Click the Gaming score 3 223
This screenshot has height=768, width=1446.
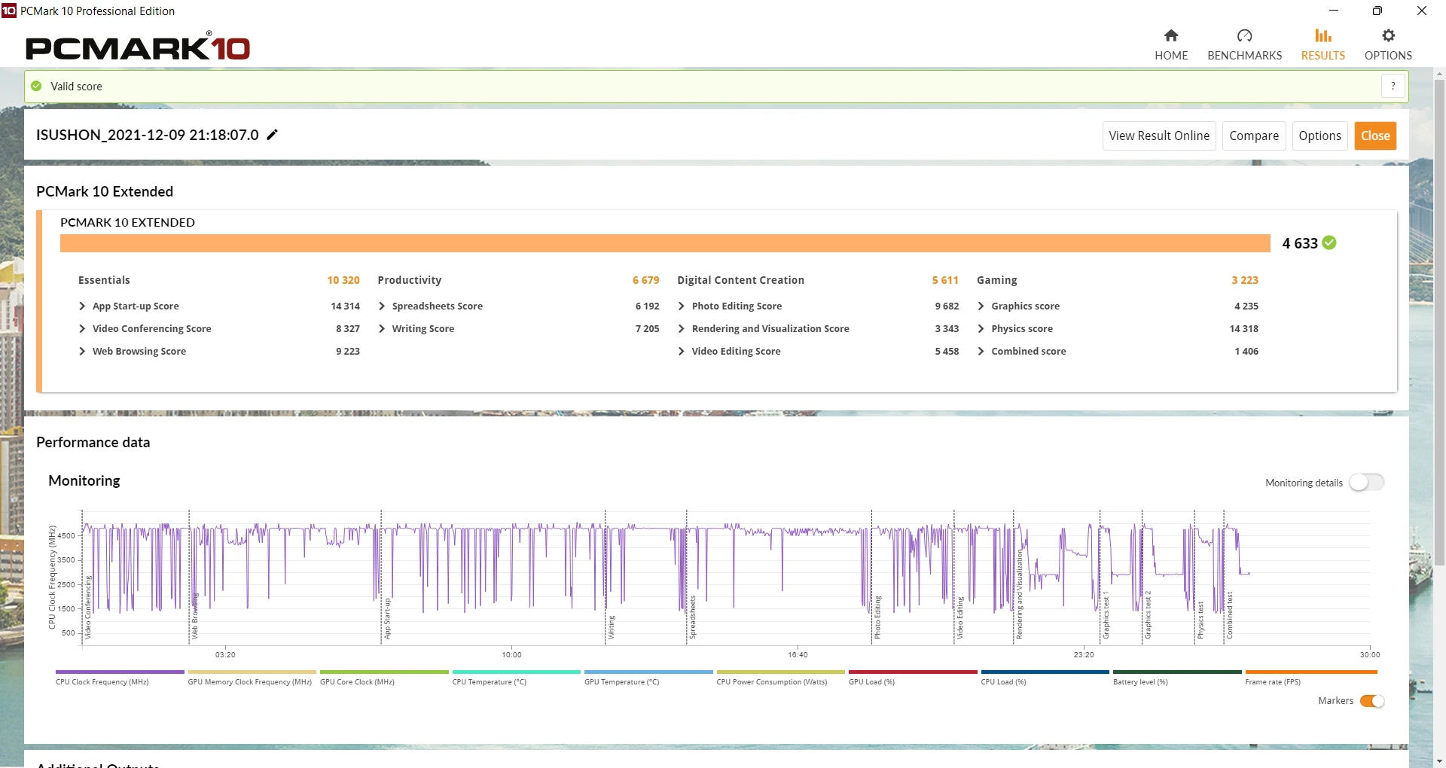click(1245, 280)
